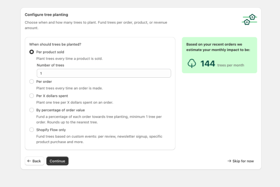Select 'Per X dollars spent' radio button
280x187 pixels.
point(31,96)
